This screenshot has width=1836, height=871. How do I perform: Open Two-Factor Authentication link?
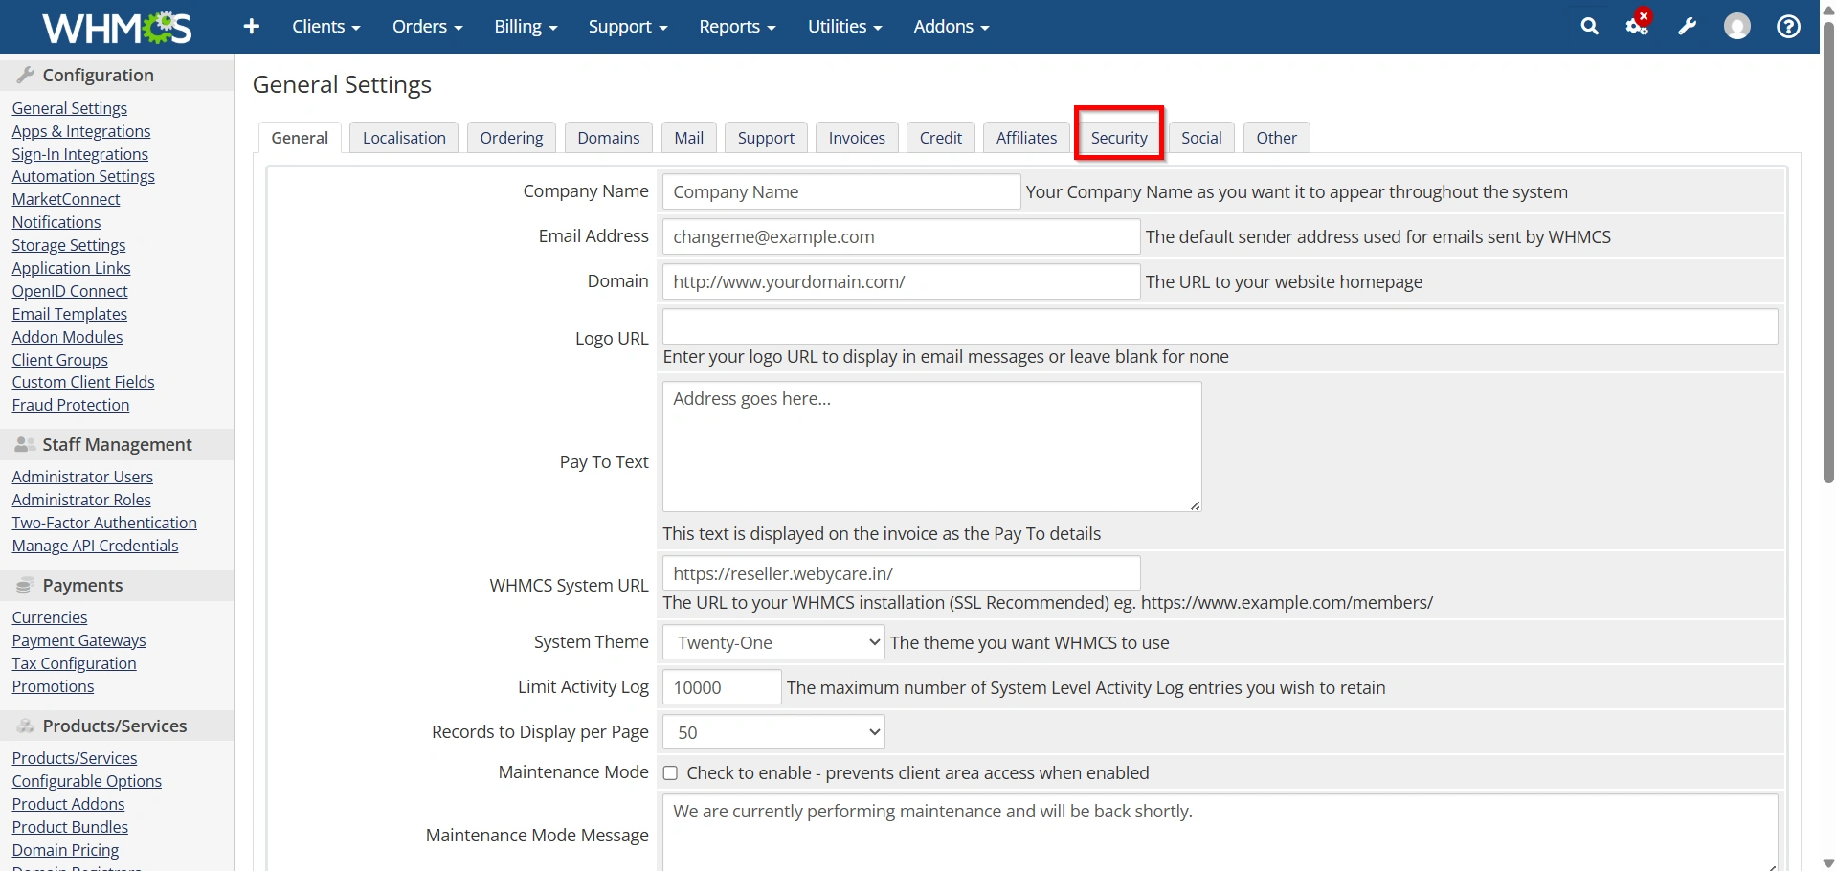click(x=104, y=523)
